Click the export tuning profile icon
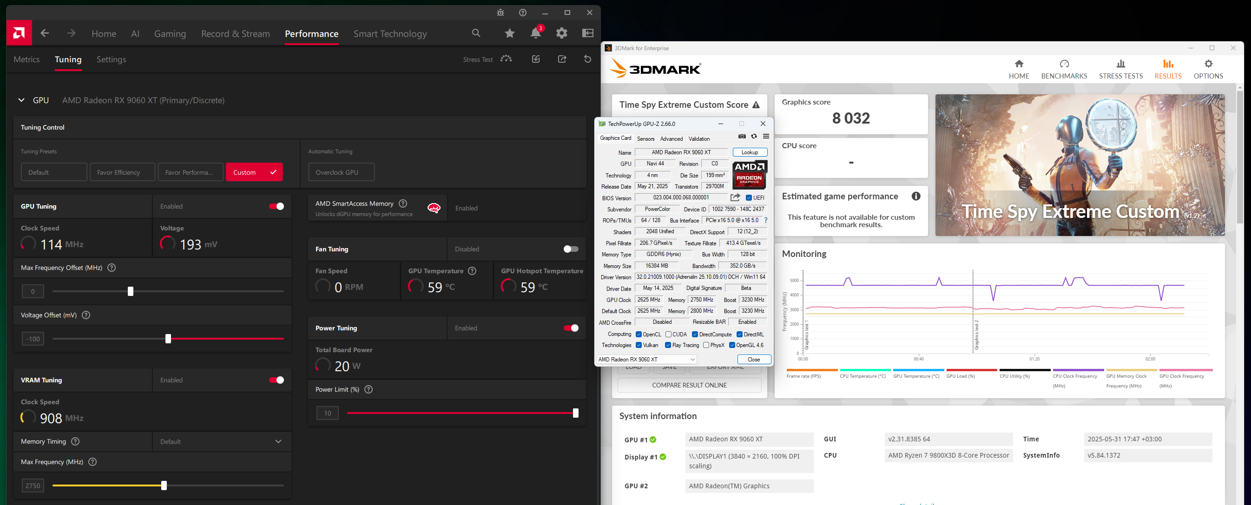Screen dimensions: 1251x505 [562, 59]
